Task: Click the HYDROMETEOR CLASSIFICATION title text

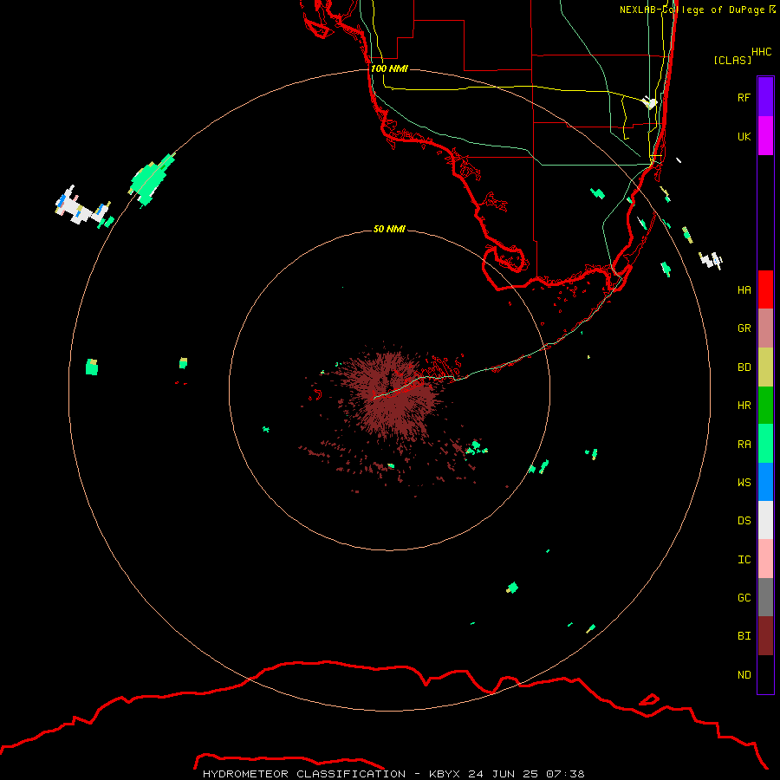Action: [x=304, y=774]
